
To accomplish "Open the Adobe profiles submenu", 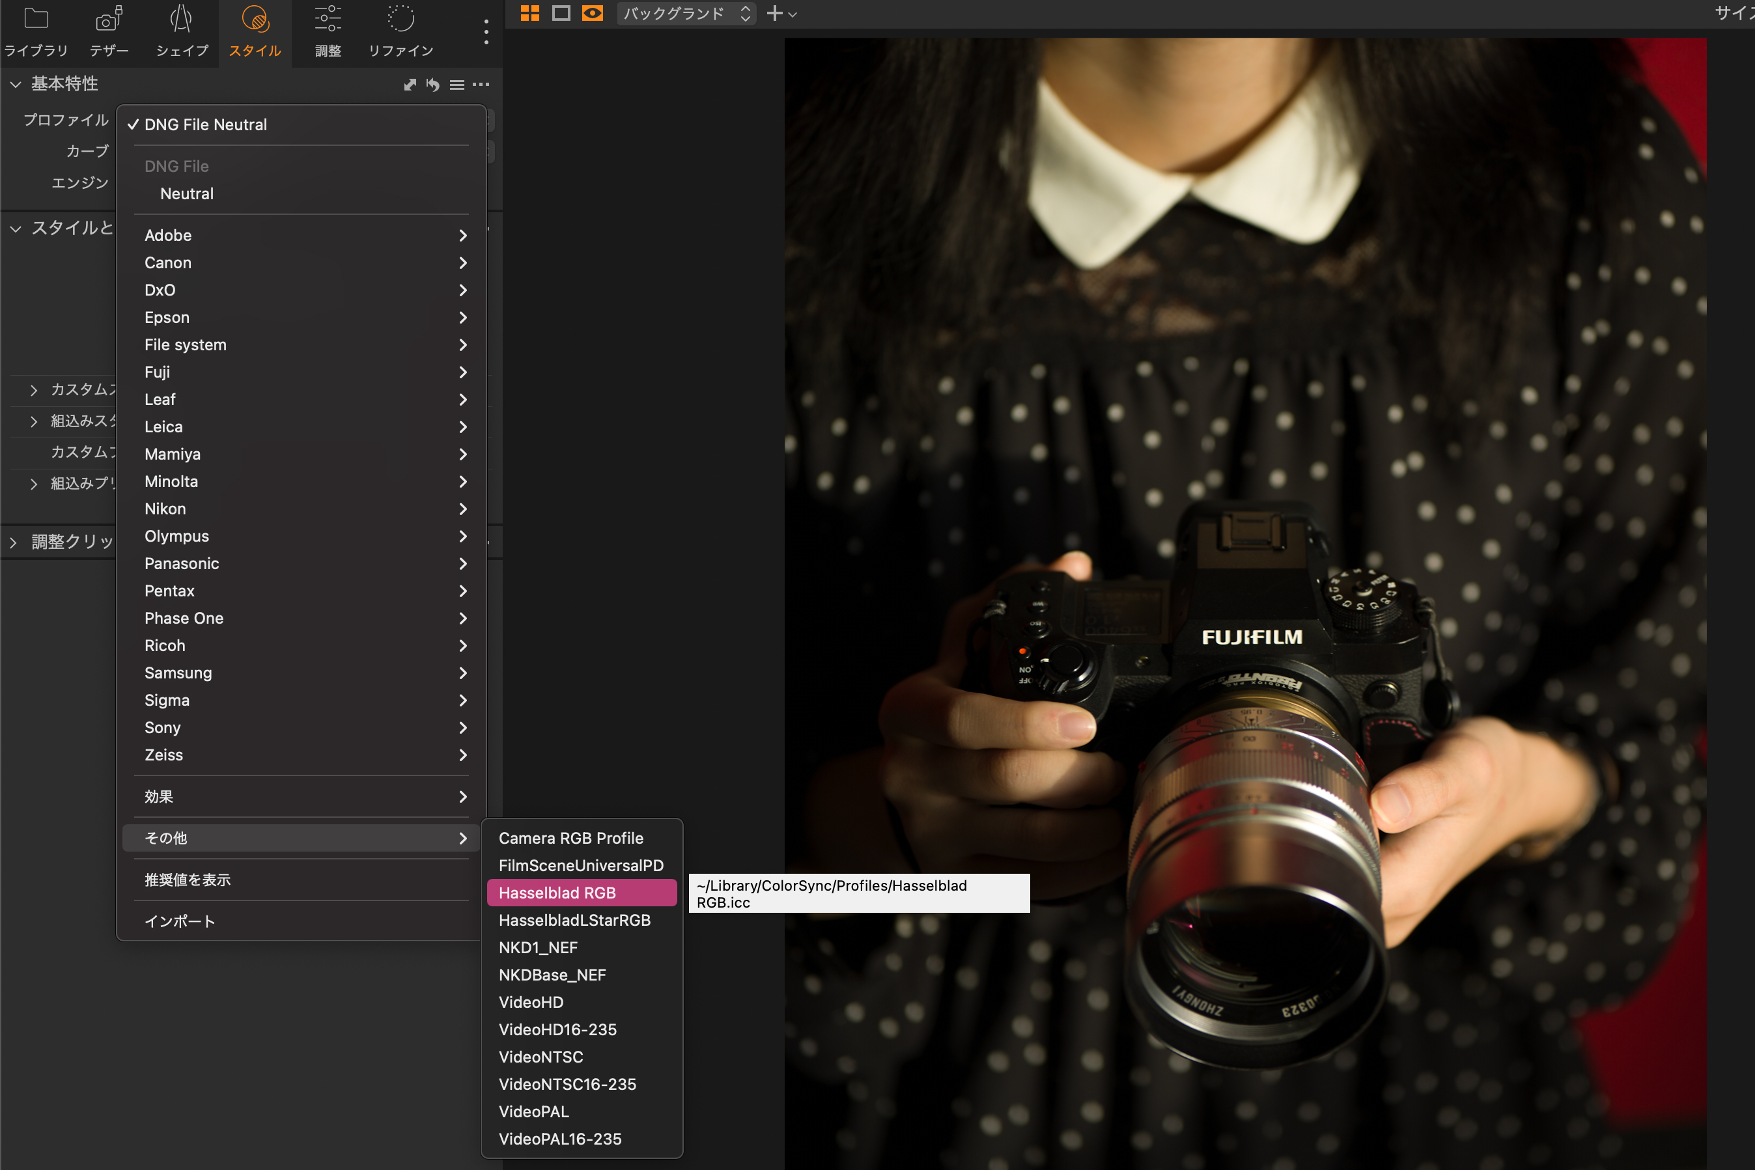I will point(302,236).
